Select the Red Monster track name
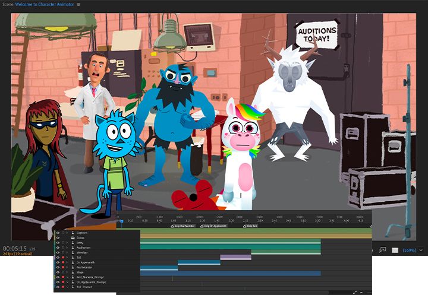 (84, 267)
